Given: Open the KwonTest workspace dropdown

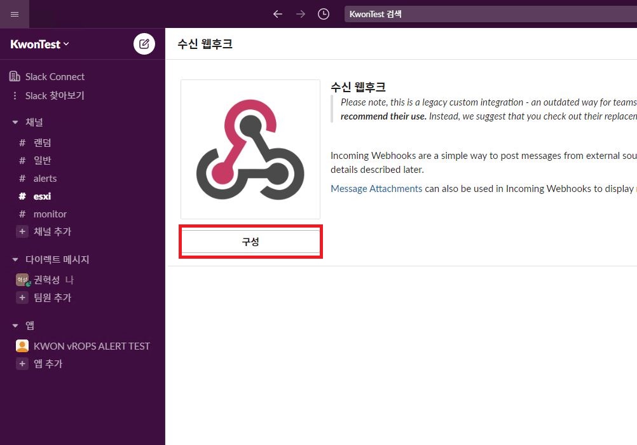Looking at the screenshot, I should tap(39, 44).
